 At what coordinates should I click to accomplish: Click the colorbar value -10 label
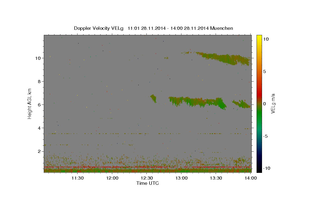pos(267,168)
